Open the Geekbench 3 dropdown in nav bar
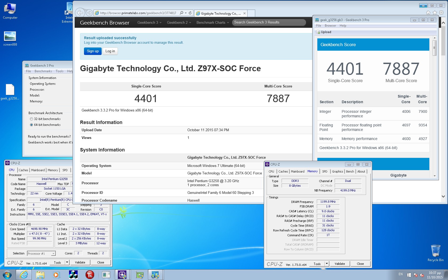448x280 pixels. 149,22
